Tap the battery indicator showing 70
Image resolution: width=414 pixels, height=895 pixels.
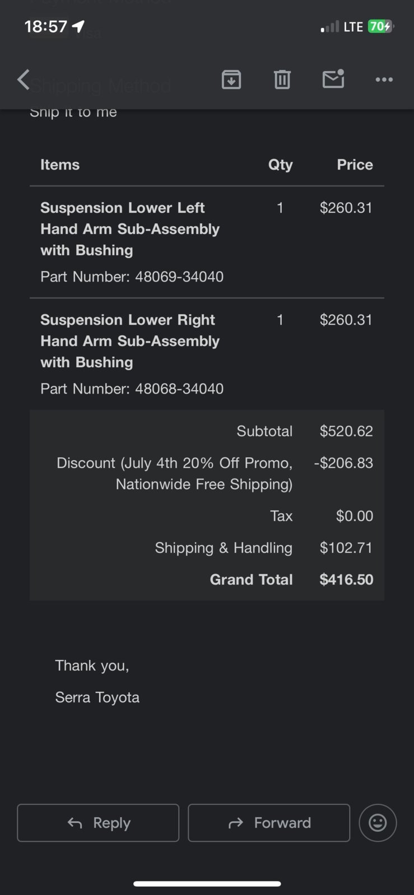click(380, 26)
